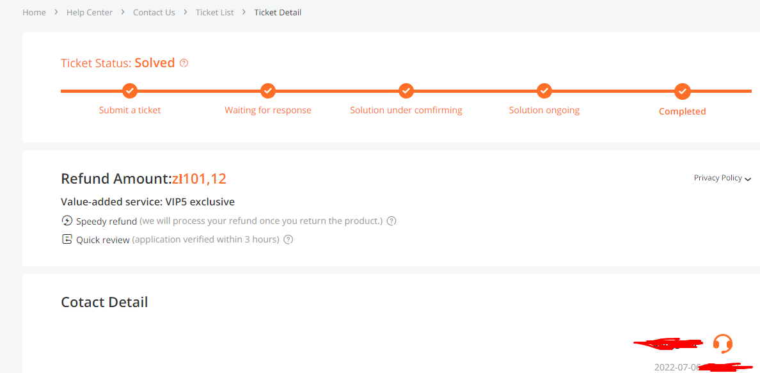Click the orange headset support icon
The width and height of the screenshot is (760, 373).
click(723, 344)
